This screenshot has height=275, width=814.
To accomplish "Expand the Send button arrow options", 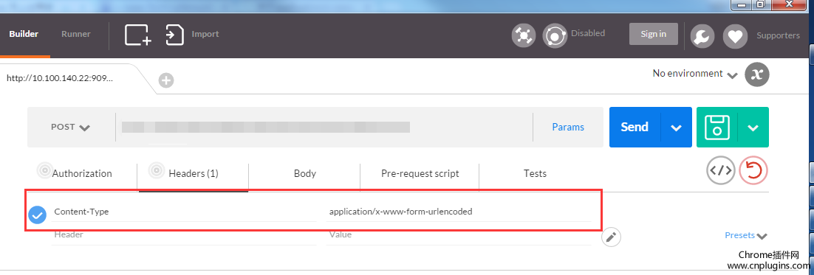I will pyautogui.click(x=676, y=128).
